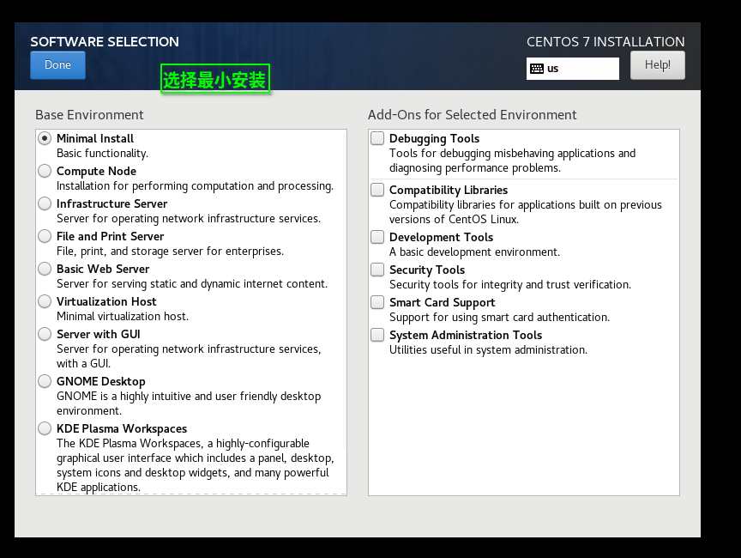
Task: Tick the Security Tools checkbox
Action: pyautogui.click(x=377, y=270)
